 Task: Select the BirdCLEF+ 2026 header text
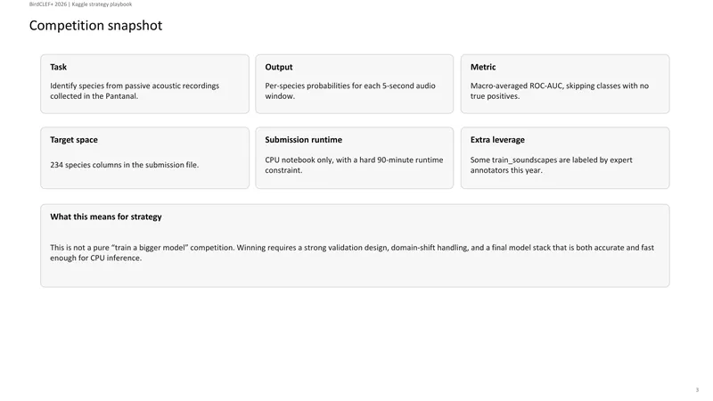coord(48,4)
